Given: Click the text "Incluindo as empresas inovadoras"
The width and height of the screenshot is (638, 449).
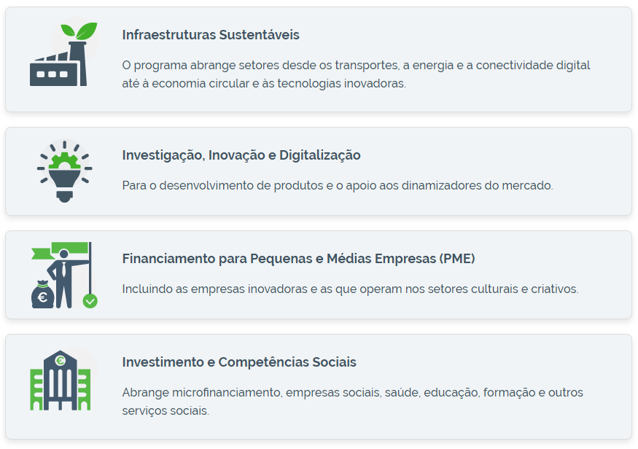Looking at the screenshot, I should click(350, 289).
